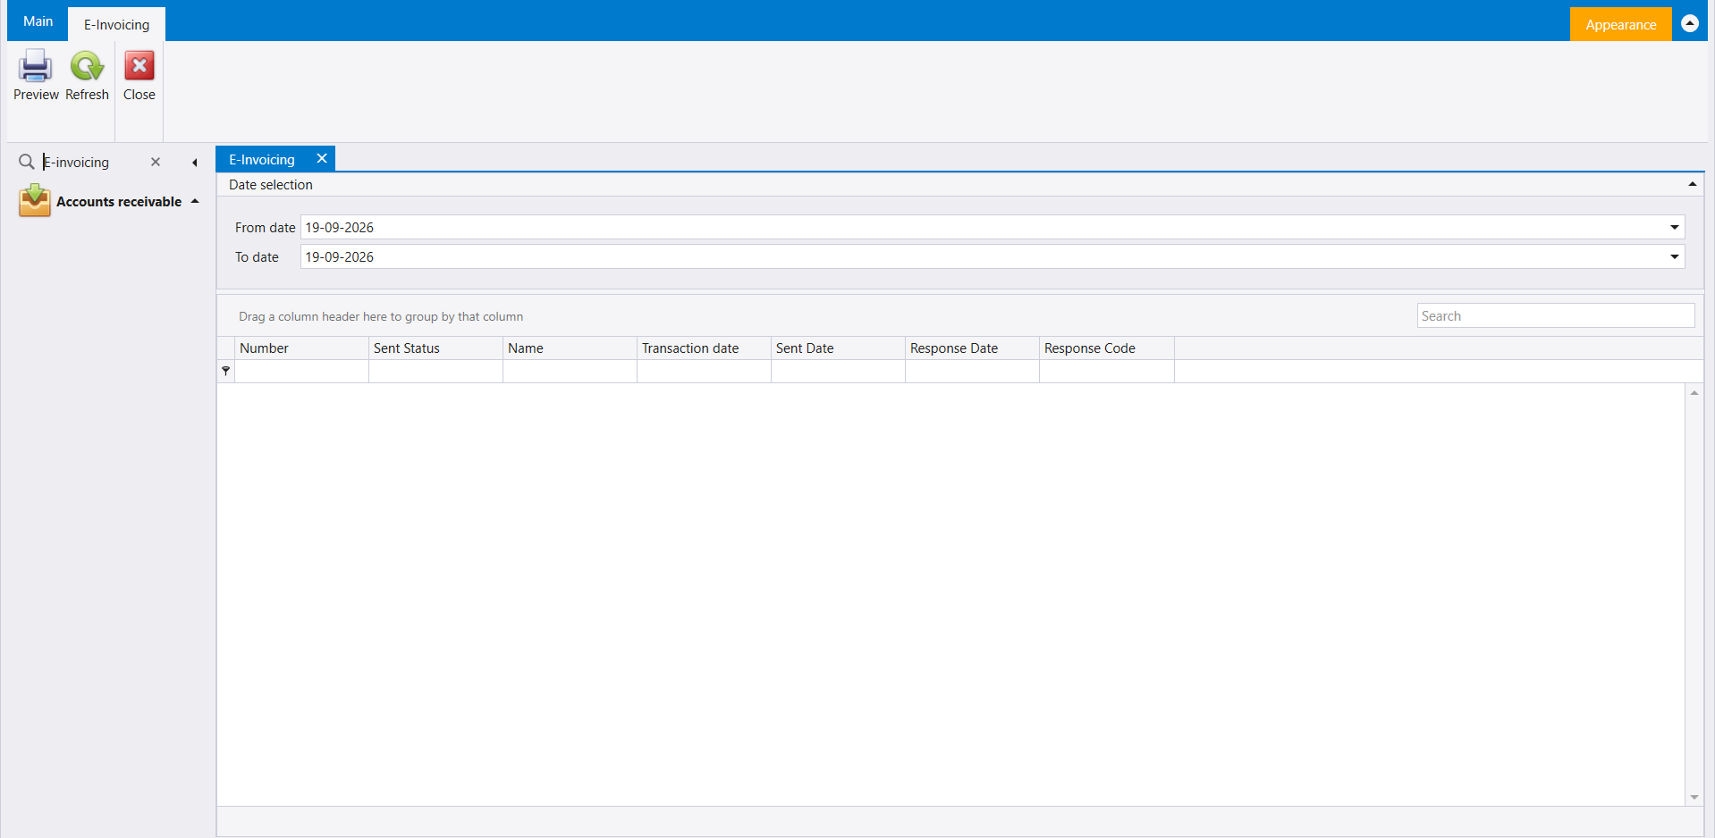
Task: Sort by the Response Code column header
Action: point(1107,348)
